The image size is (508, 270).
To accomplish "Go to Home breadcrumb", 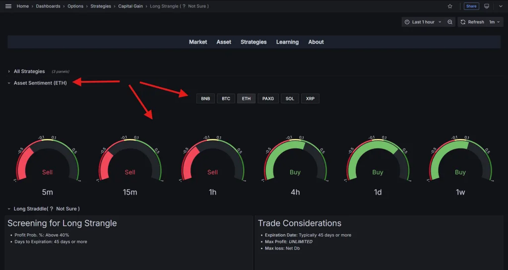I will point(23,6).
